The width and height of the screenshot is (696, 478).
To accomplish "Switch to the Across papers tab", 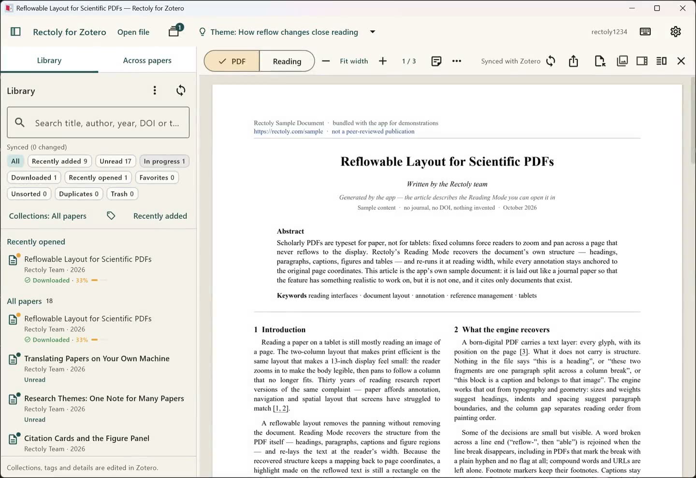I will point(147,60).
